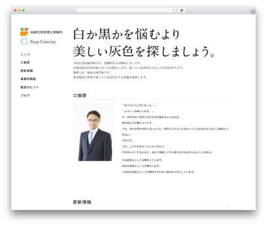Viewport: 267px width, 226px height.
Task: Click the headline 白か黒かを悩むより
Action: click(127, 34)
